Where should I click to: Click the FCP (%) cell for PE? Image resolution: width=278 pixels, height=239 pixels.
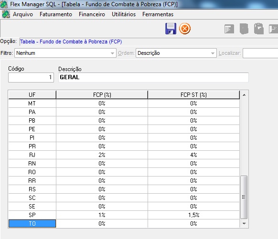[x=102, y=129]
